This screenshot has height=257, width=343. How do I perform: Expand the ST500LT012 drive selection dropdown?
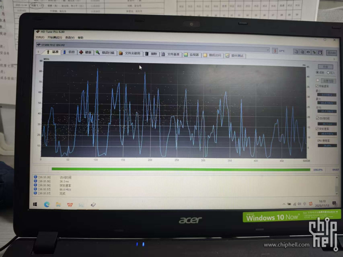coord(268,50)
